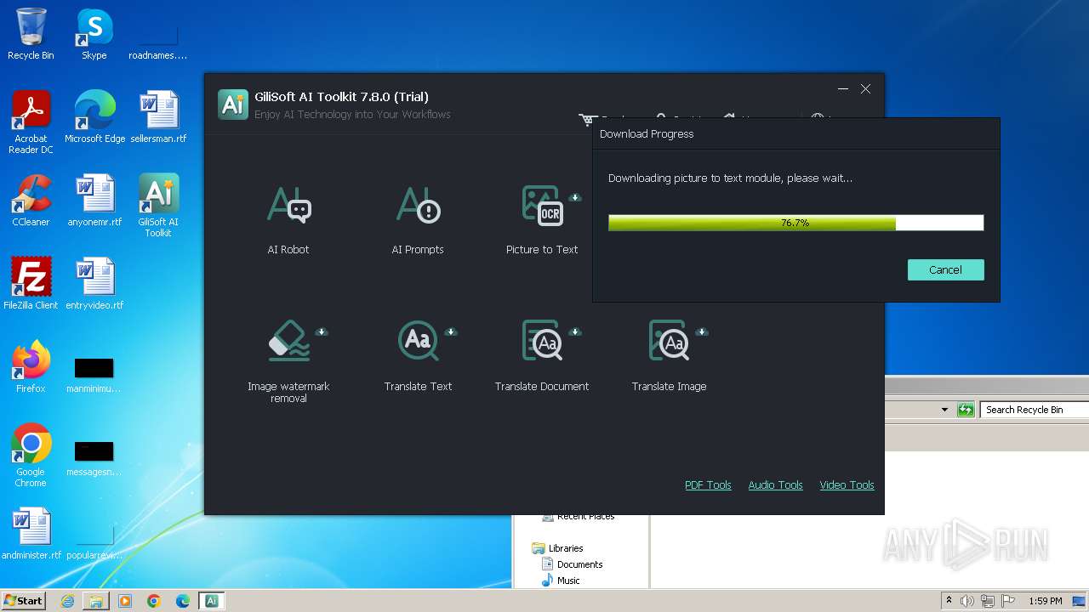This screenshot has height=612, width=1089.
Task: Click the green refresh button in Explorer
Action: coord(966,410)
